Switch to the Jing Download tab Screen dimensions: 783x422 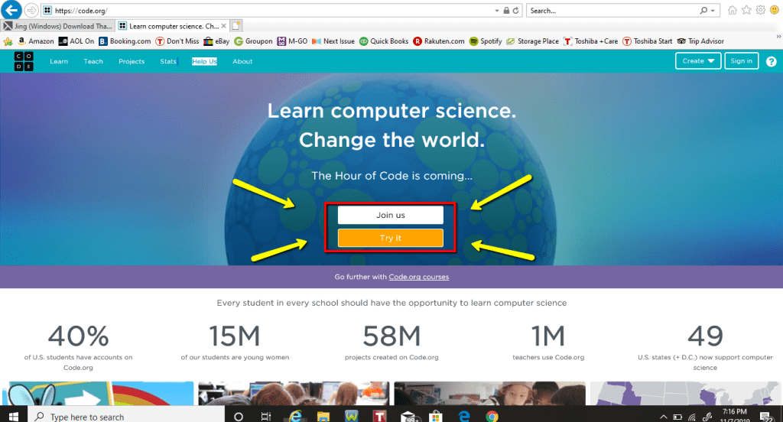(58, 26)
